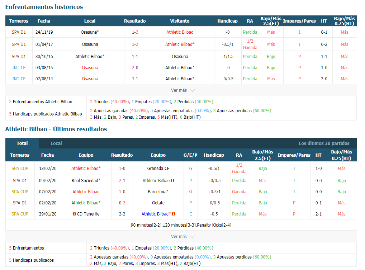Viewport: 365px width, 270px height.
Task: Switch to the Total tab
Action: 22,143
